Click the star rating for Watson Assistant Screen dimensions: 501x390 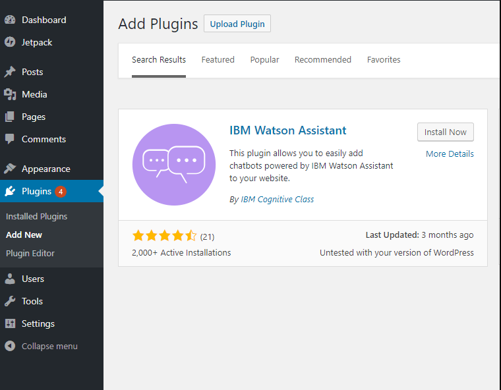point(164,236)
